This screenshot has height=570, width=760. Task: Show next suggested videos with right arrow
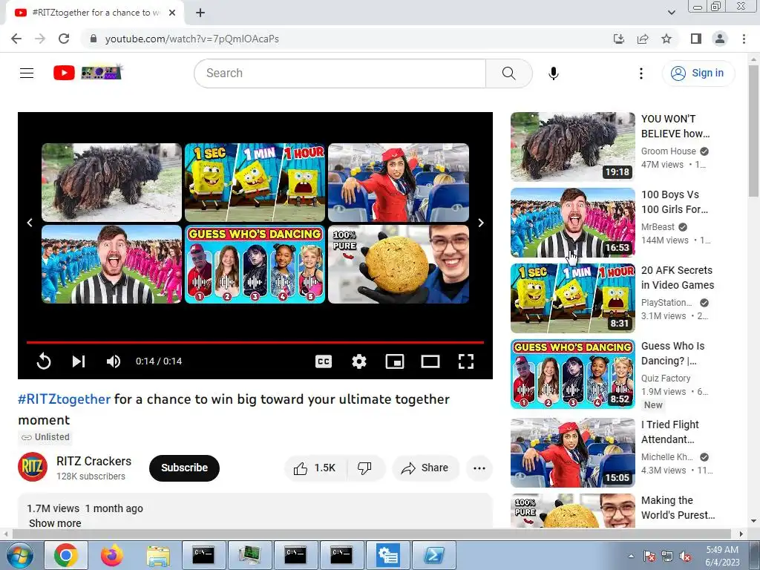pyautogui.click(x=481, y=223)
